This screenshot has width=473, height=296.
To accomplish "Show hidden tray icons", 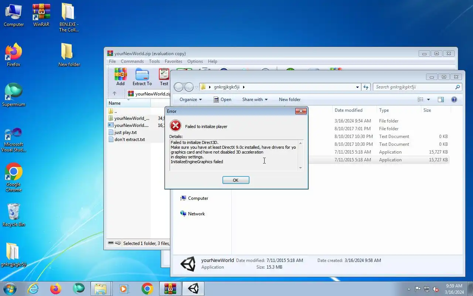I will point(409,289).
